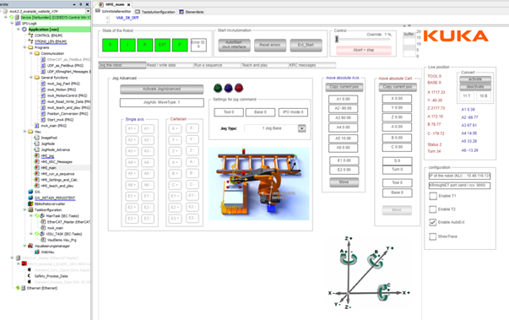
Task: Open the project name dropdown in tree panel
Action: click(x=88, y=11)
